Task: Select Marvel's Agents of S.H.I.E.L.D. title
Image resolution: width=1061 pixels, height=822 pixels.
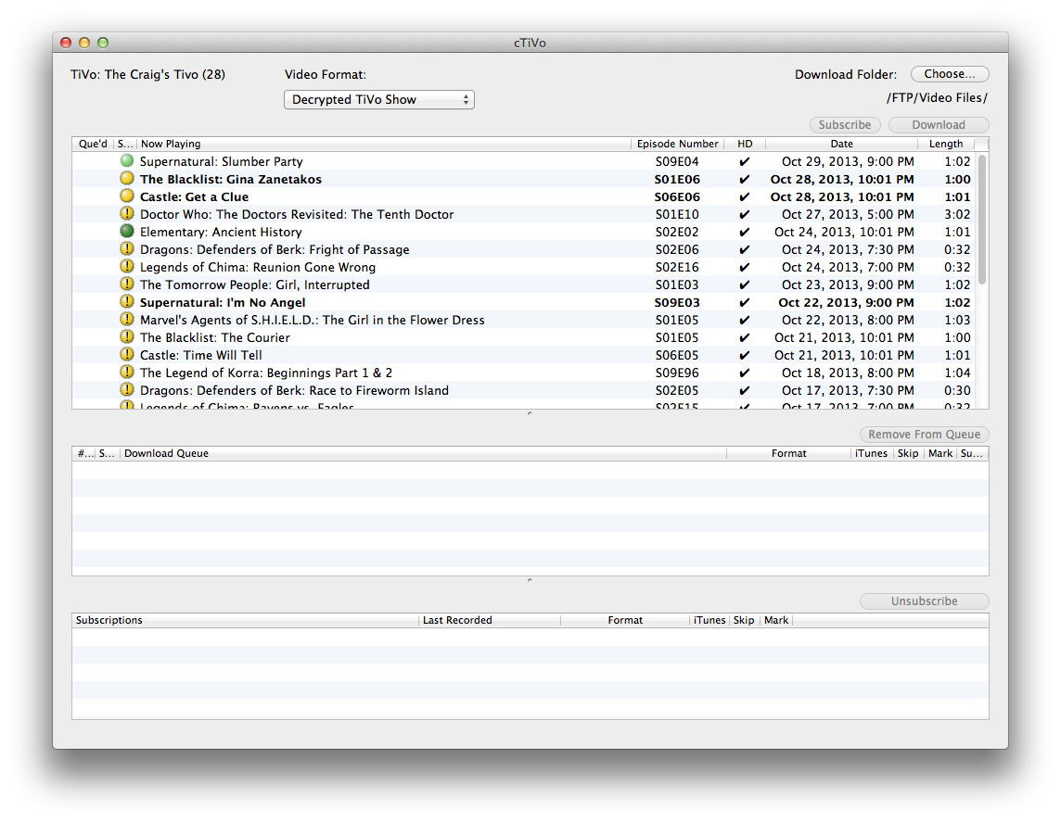Action: coord(312,320)
